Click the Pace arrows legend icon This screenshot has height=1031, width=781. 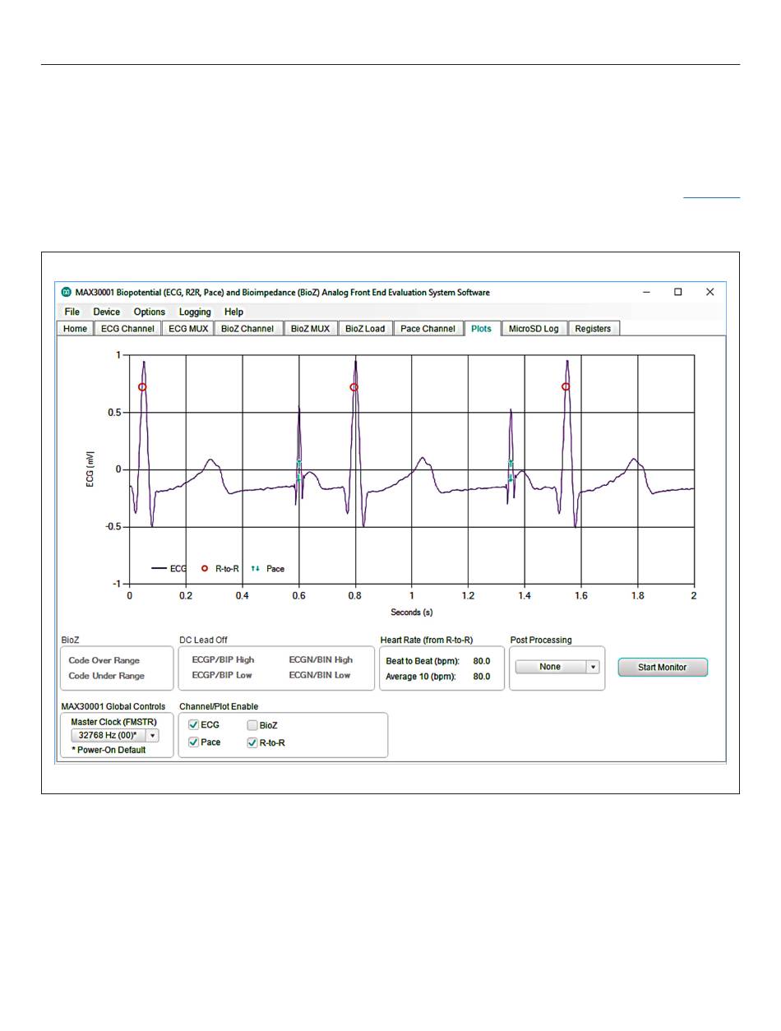[x=256, y=568]
